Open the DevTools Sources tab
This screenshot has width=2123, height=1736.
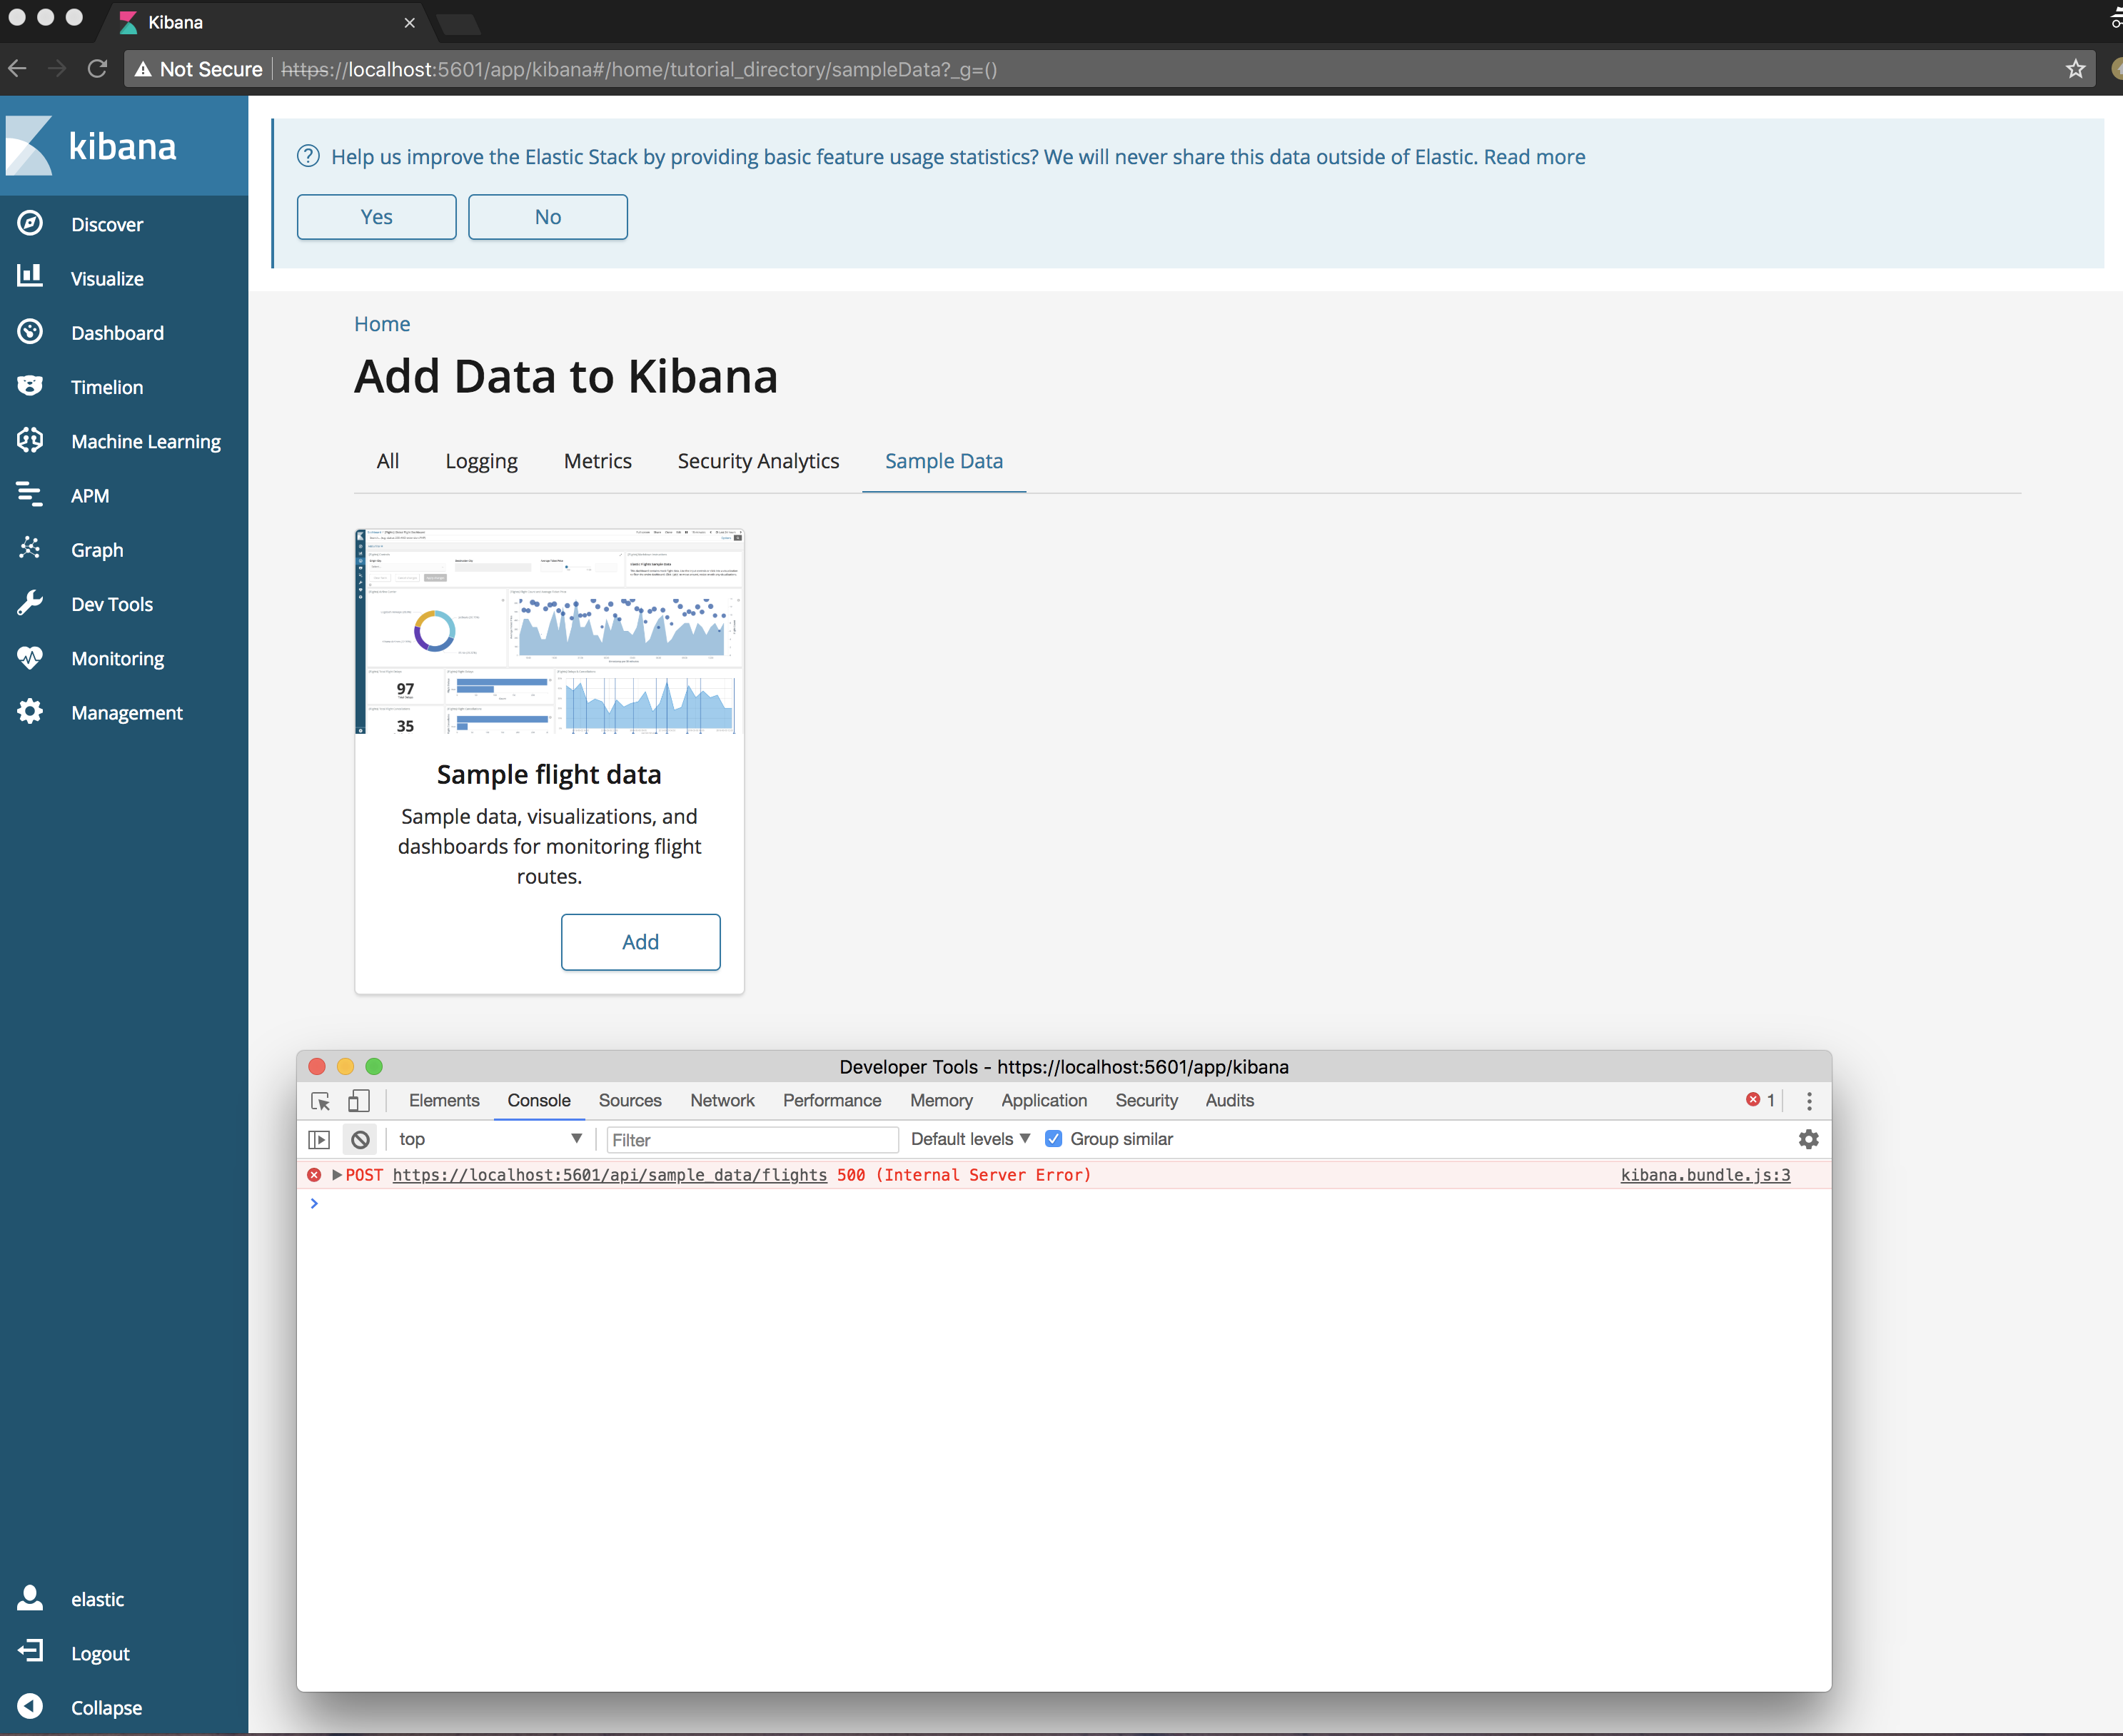point(630,1100)
